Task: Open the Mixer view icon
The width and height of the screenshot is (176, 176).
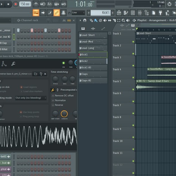Action: coord(140,13)
